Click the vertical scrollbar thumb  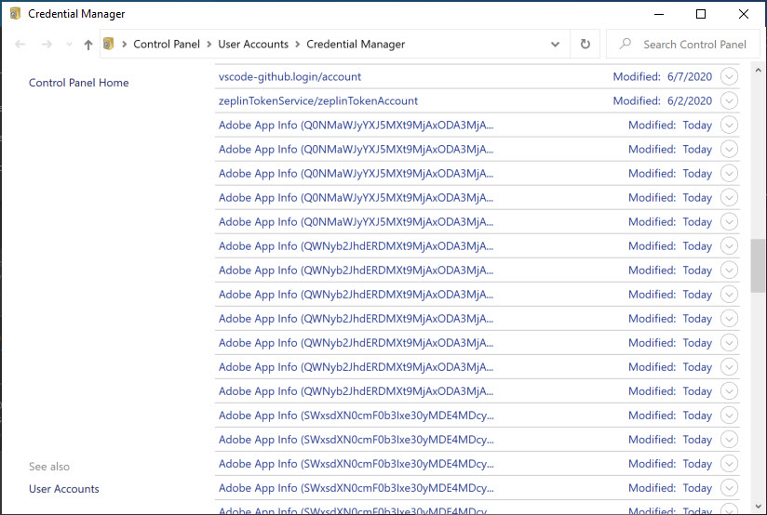[758, 265]
